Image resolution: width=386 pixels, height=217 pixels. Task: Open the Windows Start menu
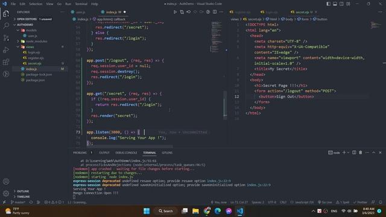pos(147,211)
